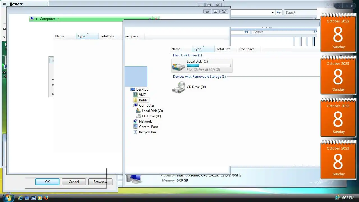Select Computer in the folder tree
Viewport: 359px width, 202px height.
click(147, 105)
